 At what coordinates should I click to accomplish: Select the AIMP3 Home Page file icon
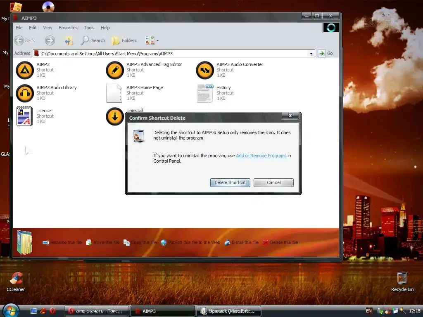[x=114, y=93]
